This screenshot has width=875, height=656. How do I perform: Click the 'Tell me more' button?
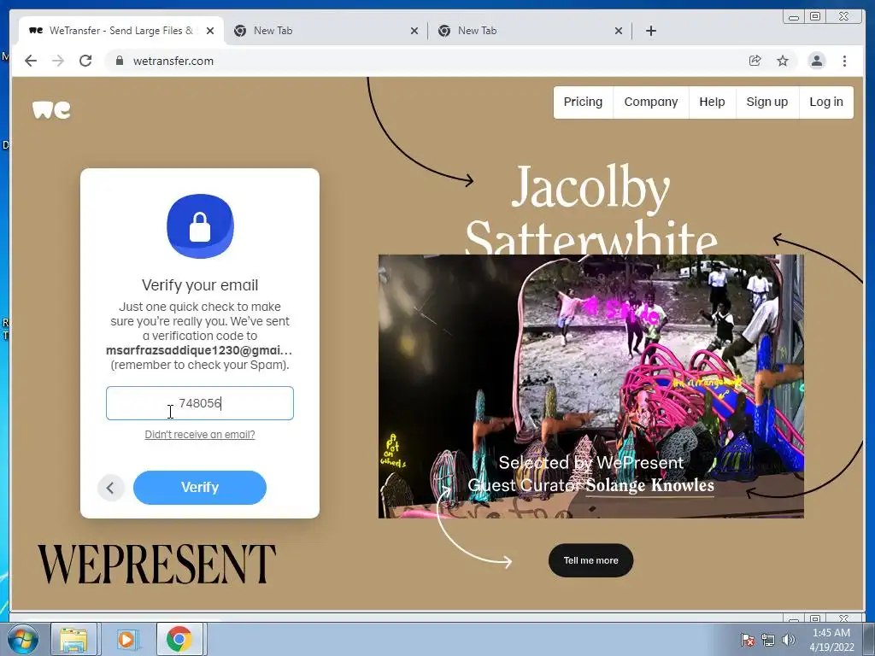click(591, 560)
